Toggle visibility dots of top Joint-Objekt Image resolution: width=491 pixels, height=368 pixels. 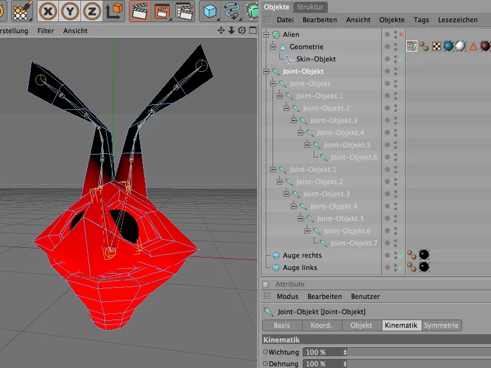(x=395, y=71)
